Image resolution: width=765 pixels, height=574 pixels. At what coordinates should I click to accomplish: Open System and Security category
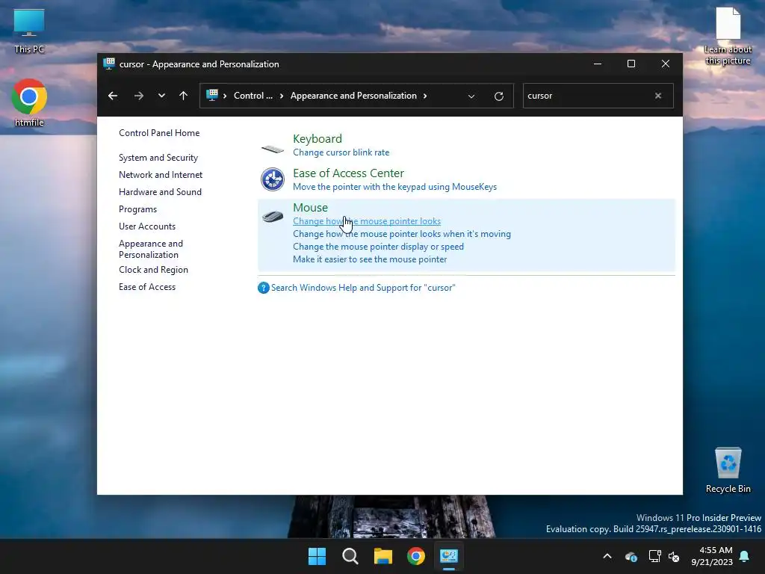click(158, 158)
